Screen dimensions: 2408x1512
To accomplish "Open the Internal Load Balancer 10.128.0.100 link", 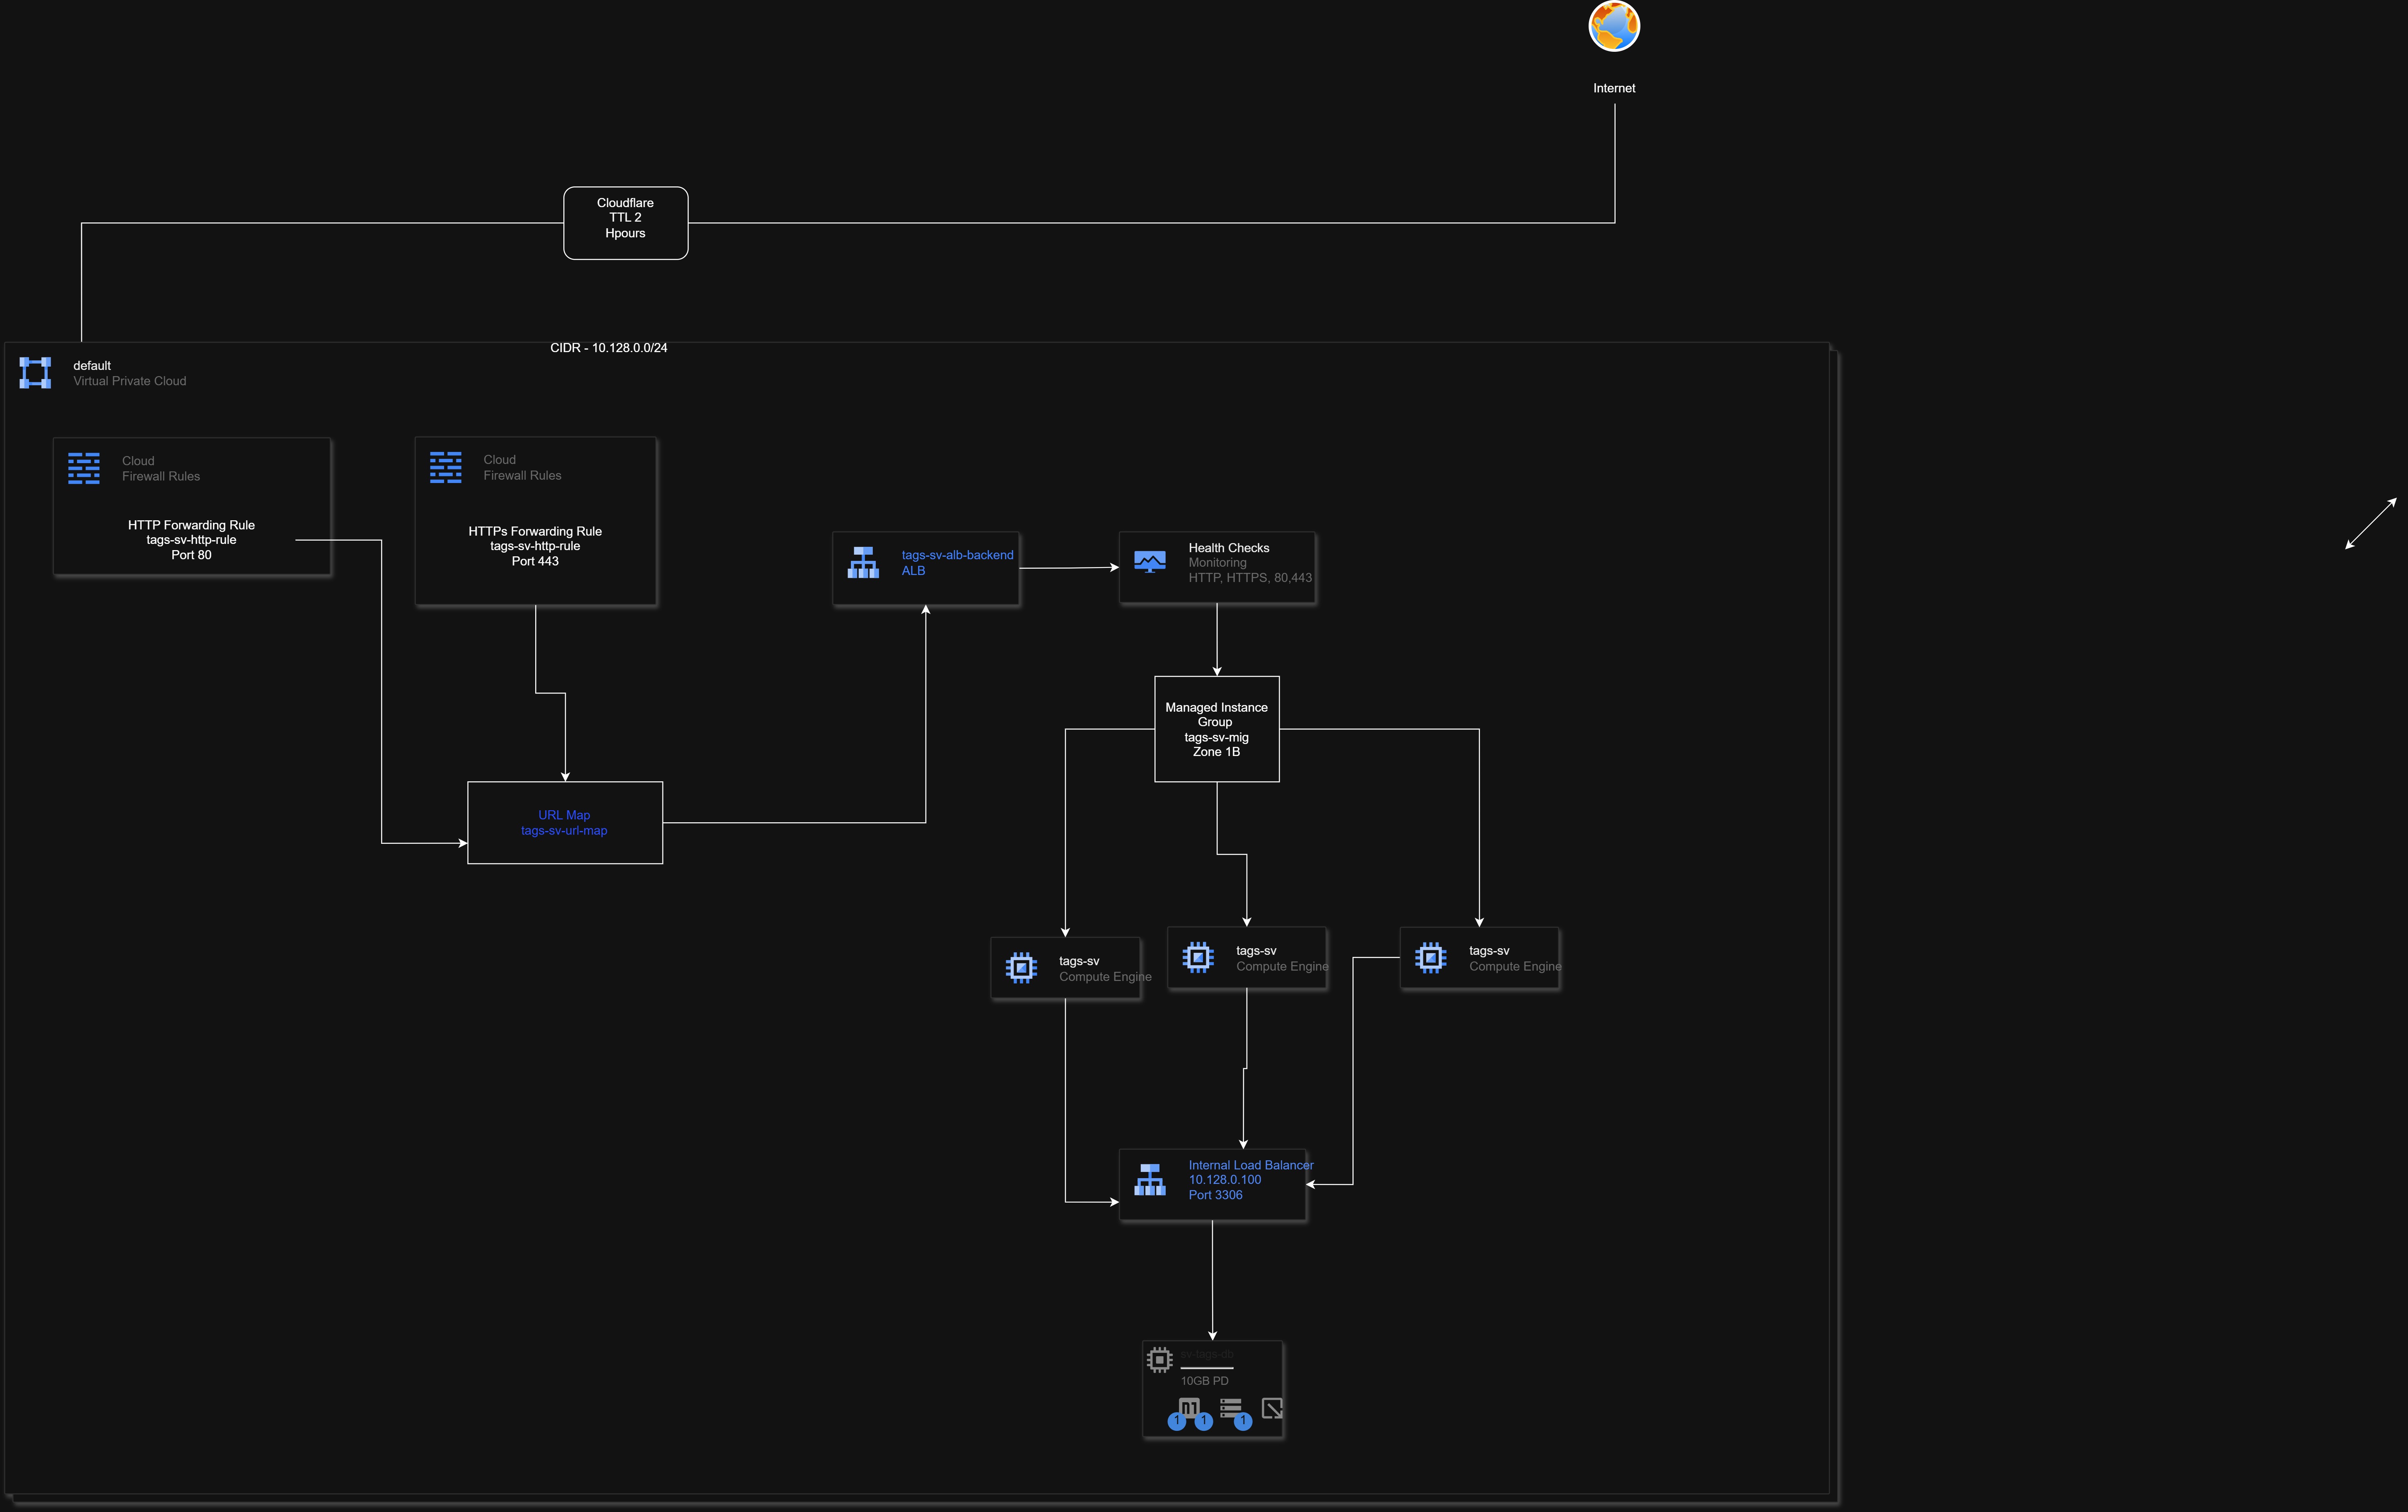I will (1251, 1180).
